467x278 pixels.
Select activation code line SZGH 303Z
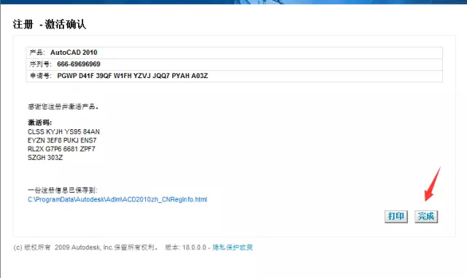tap(45, 158)
